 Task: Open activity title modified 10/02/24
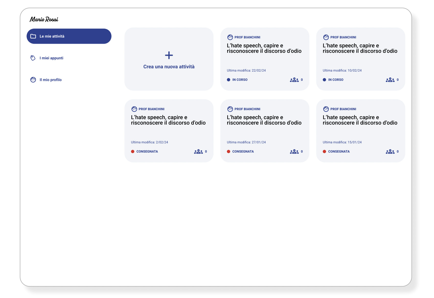pos(360,48)
